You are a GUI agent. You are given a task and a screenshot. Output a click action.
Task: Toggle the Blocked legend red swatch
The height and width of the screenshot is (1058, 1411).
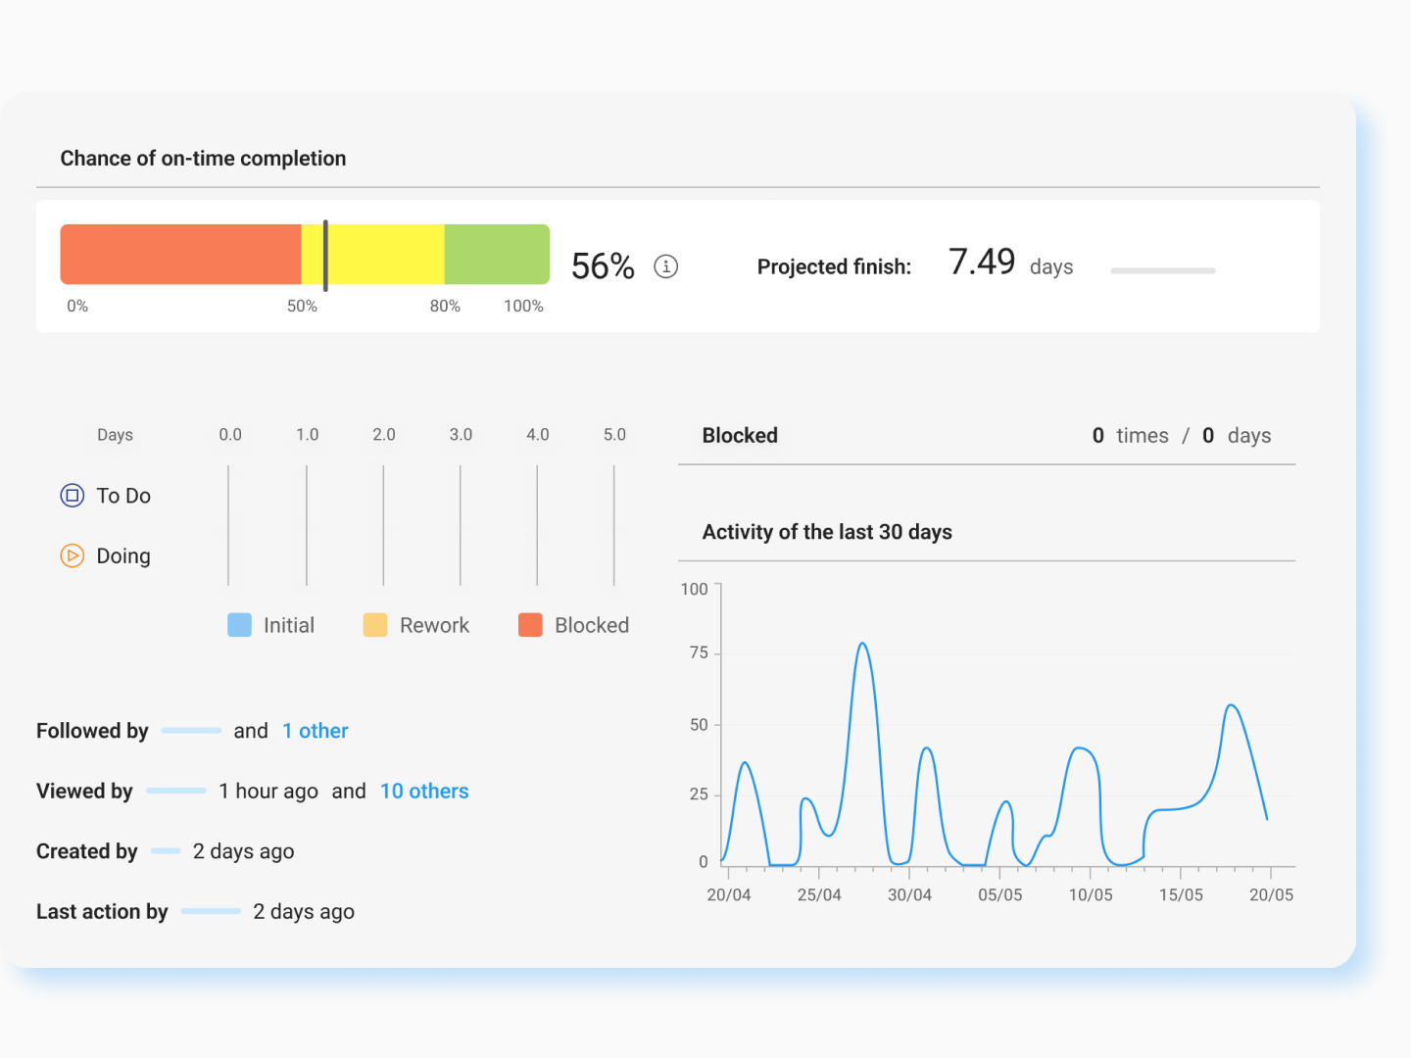[530, 625]
